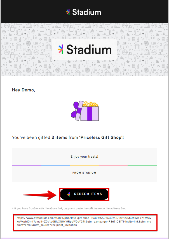Click the colorful star icon in banner
The image size is (169, 239).
60,49
